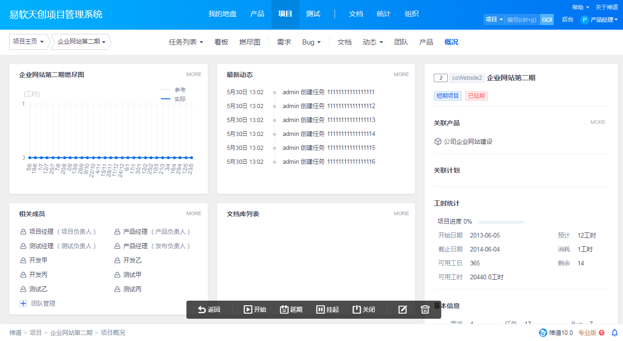Close project using 关闭 button
623x341 pixels.
coord(364,309)
